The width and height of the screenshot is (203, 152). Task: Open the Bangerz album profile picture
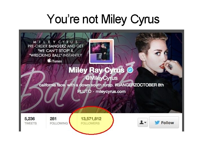tap(101, 51)
